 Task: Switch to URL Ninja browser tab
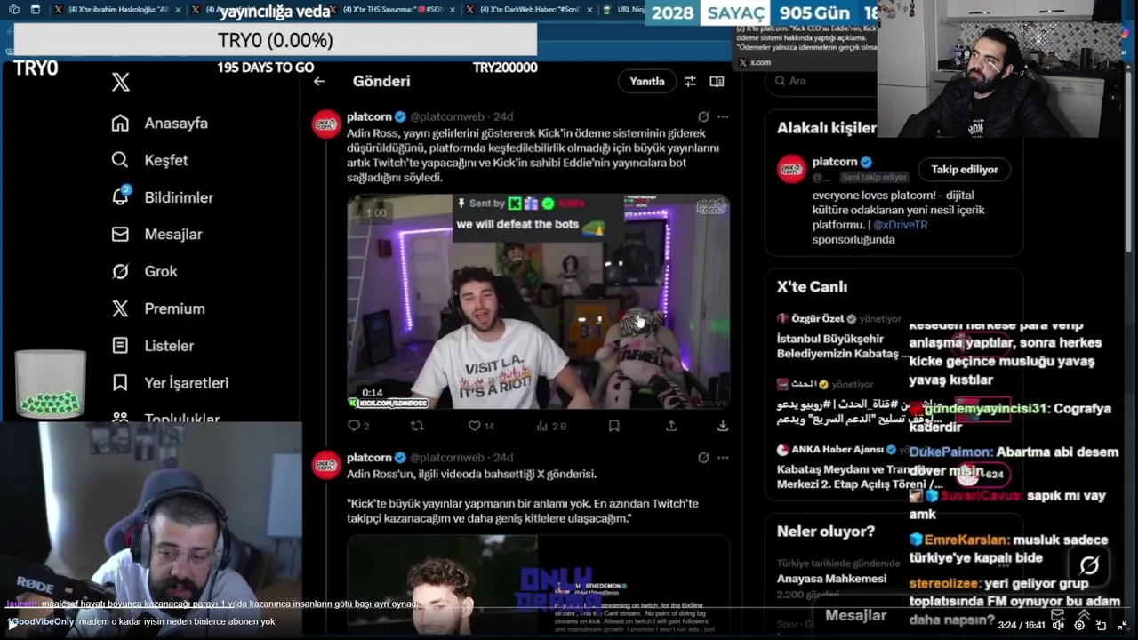click(x=623, y=10)
